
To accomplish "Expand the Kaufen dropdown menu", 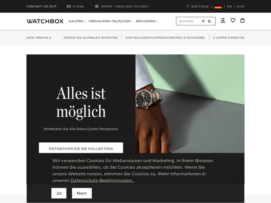I will pyautogui.click(x=77, y=21).
